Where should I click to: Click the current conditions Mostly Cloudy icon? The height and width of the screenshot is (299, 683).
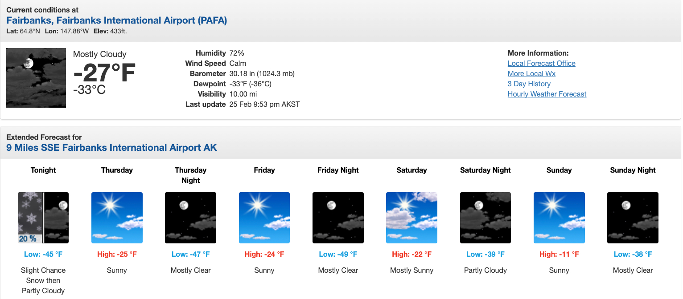36,78
